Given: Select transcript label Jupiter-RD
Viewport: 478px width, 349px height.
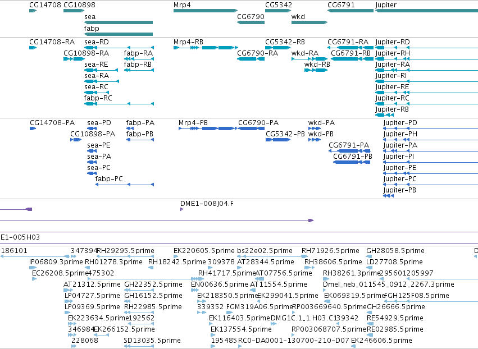Looking at the screenshot, I should click(x=392, y=42).
